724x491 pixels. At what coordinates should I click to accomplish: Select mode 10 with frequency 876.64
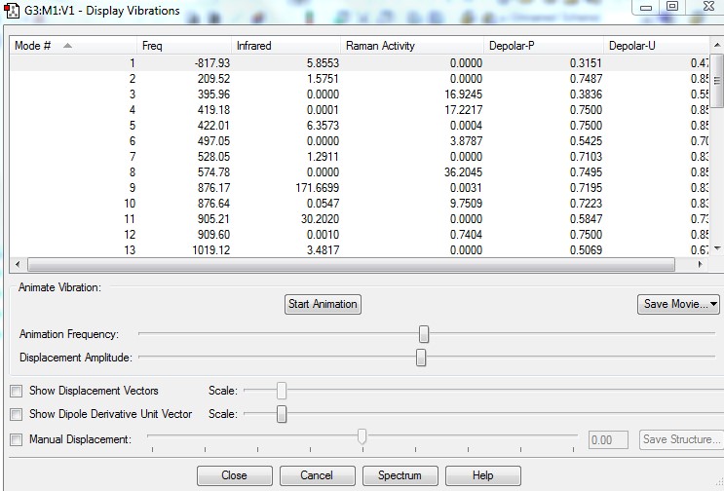(360, 204)
